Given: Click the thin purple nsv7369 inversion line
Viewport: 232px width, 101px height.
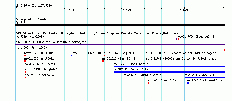Looking at the screenshot, I should pyautogui.click(x=96, y=39).
